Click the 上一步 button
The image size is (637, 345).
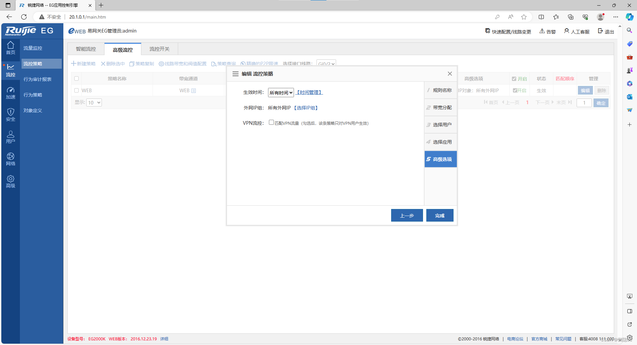coord(407,215)
